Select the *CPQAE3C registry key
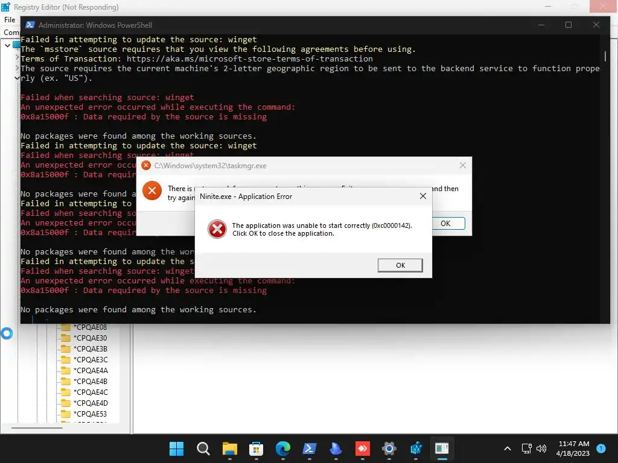This screenshot has width=618, height=463. 91,359
